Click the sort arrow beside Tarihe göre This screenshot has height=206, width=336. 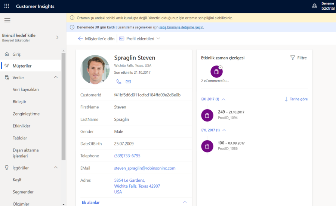286,99
